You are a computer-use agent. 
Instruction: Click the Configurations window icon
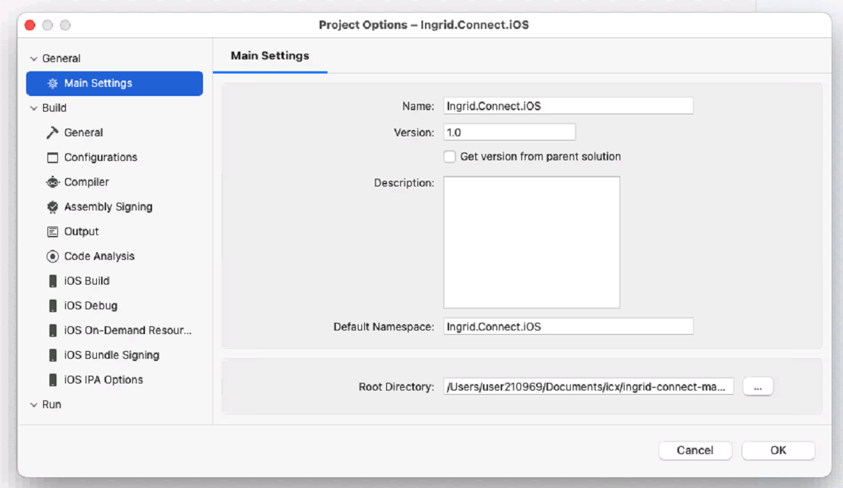coord(52,157)
